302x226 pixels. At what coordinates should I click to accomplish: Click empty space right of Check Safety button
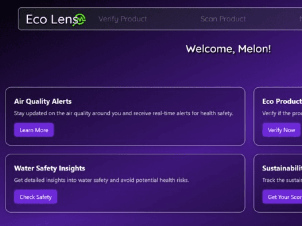click(x=146, y=197)
